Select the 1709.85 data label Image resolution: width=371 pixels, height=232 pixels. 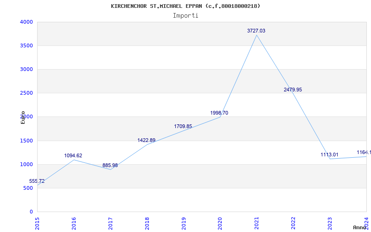(x=183, y=126)
